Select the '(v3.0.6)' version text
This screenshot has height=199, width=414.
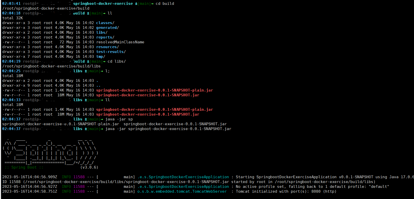pyautogui.click(x=89, y=167)
